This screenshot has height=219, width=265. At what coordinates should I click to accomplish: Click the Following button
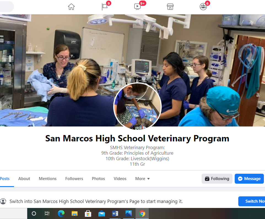(217, 179)
